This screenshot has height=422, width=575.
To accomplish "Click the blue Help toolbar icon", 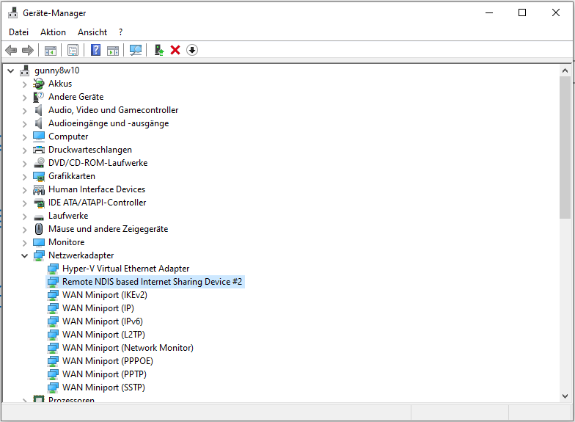I will click(x=95, y=50).
